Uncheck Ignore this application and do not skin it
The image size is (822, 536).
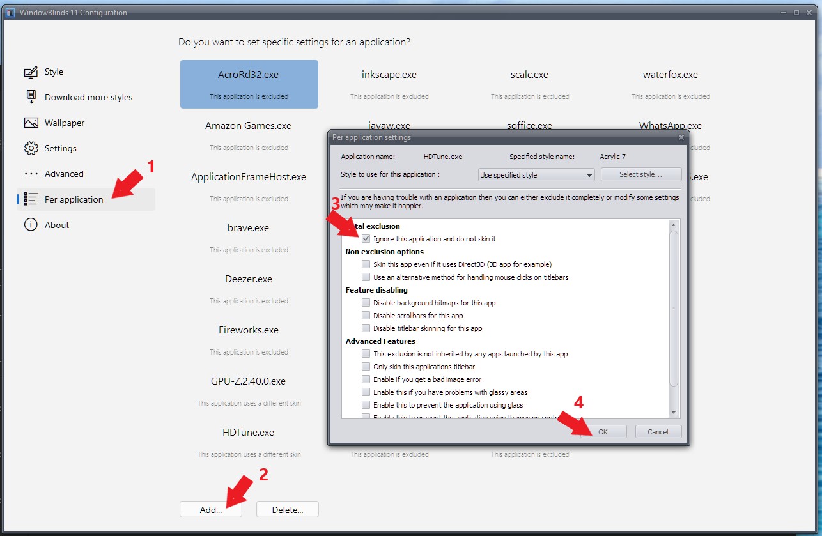point(366,239)
